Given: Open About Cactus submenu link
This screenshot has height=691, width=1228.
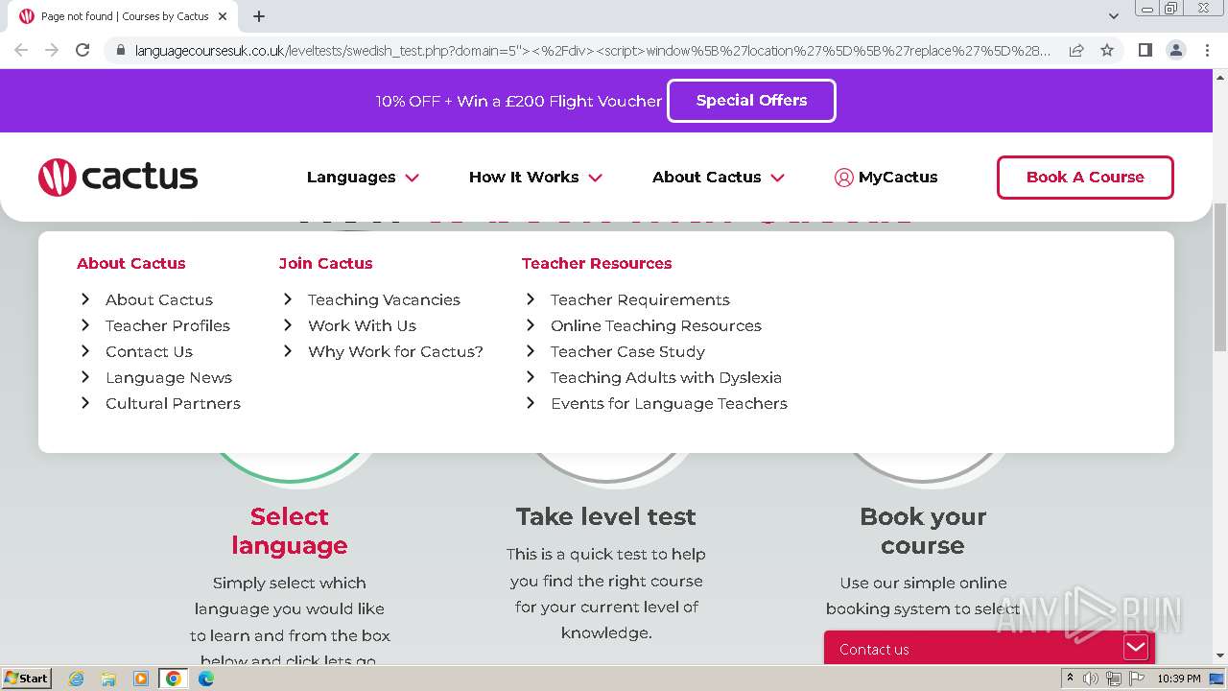Looking at the screenshot, I should (x=159, y=299).
